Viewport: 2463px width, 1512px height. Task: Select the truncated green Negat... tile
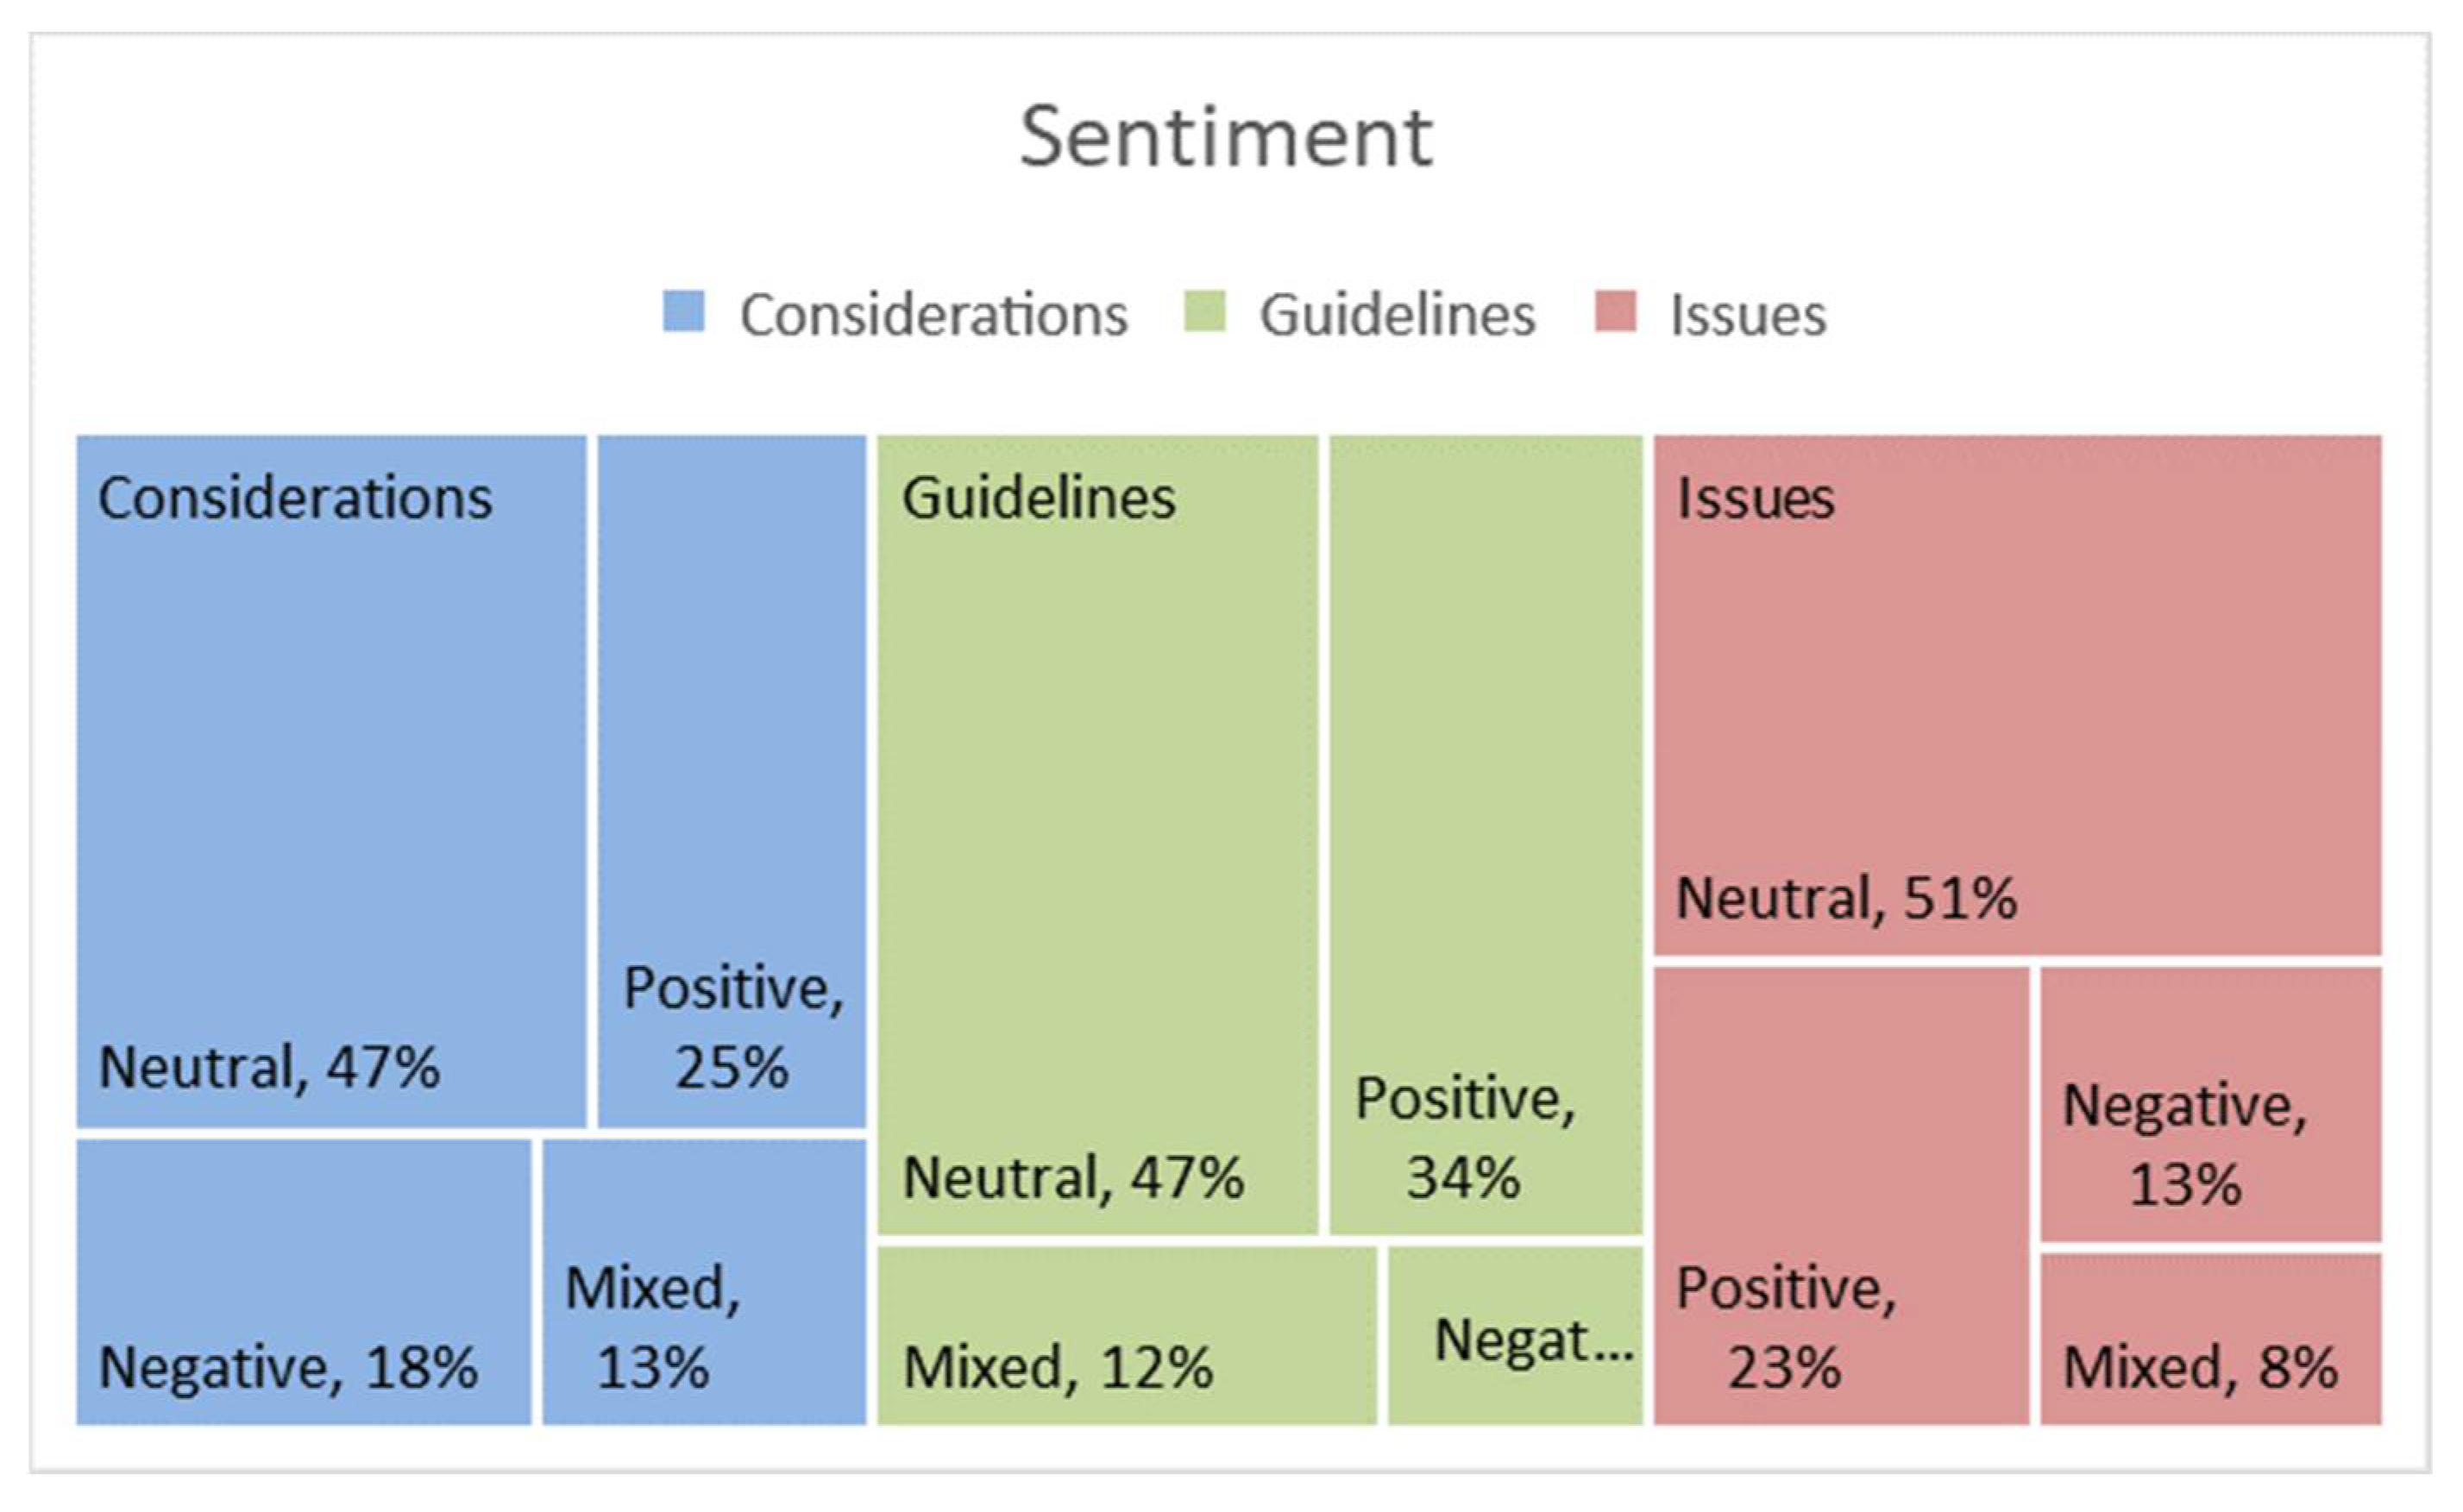(x=1515, y=1334)
